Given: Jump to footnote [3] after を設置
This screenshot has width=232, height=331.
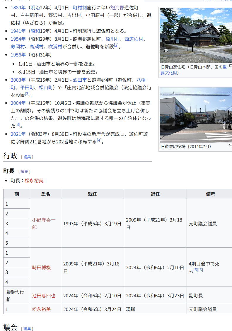Looking at the screenshot, I should point(27,94).
